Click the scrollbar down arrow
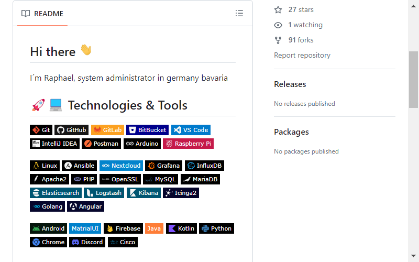This screenshot has width=419, height=262. point(413,256)
